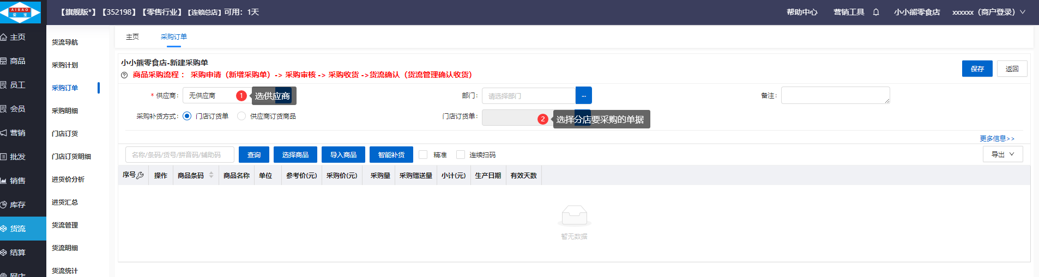Screen dimensions: 1039x277
Task: Select the 门店订货单 radio button
Action: [x=187, y=116]
